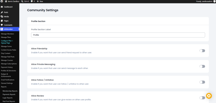The image size is (216, 103).
Task: Click the search magnifier icon
Action: coord(22,1)
